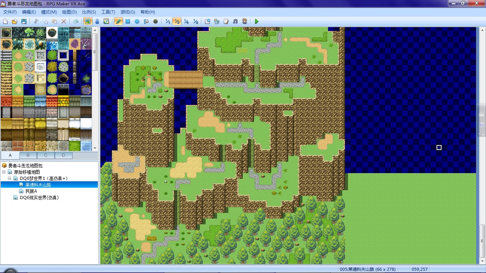
Task: Click the green Playtest arrow
Action: [x=257, y=21]
